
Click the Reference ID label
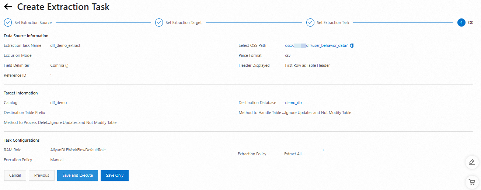tap(15, 75)
